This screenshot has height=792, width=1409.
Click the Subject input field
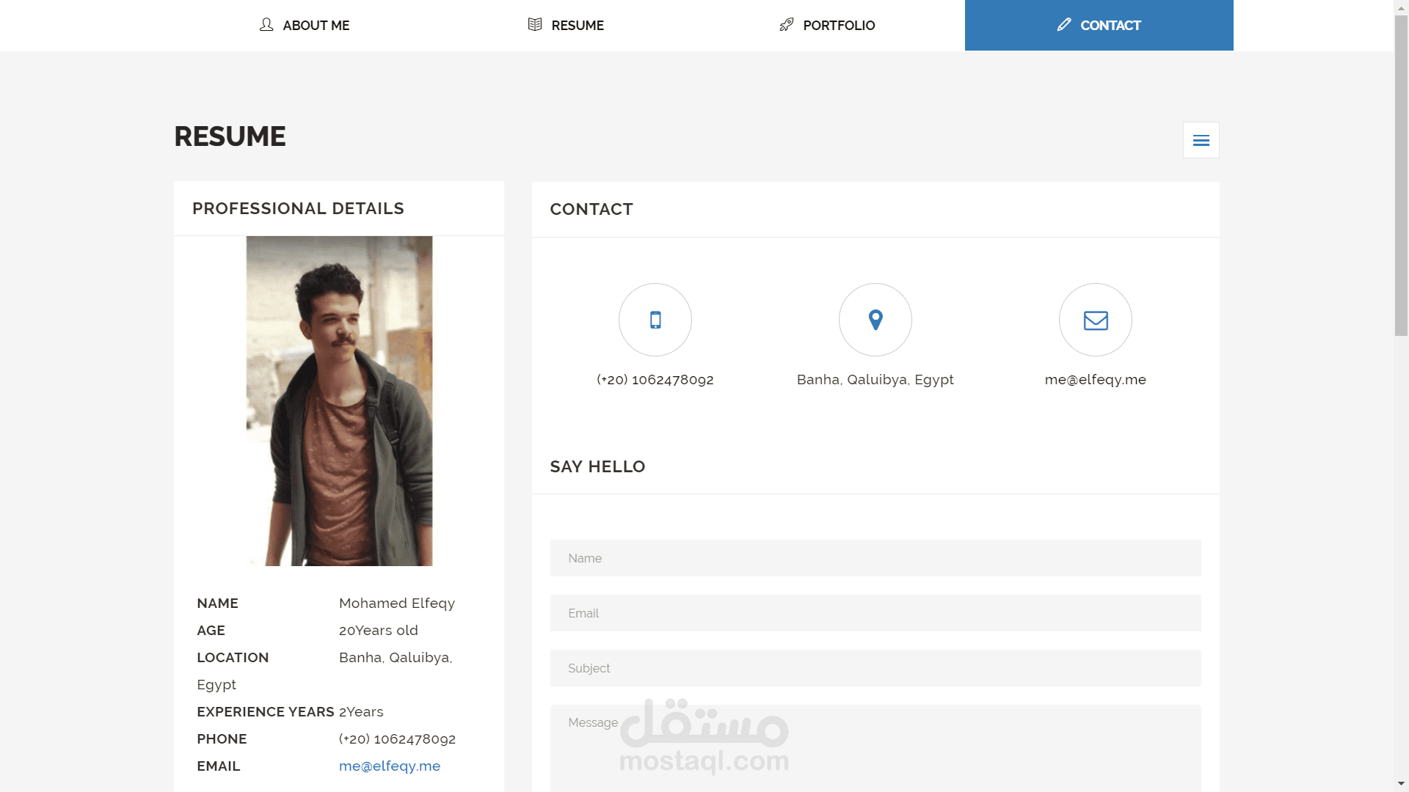tap(875, 668)
